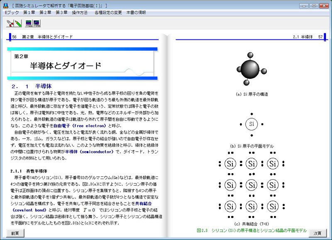This screenshot has height=240, width=332.
Task: Open the Eブック menu
Action: click(12, 12)
